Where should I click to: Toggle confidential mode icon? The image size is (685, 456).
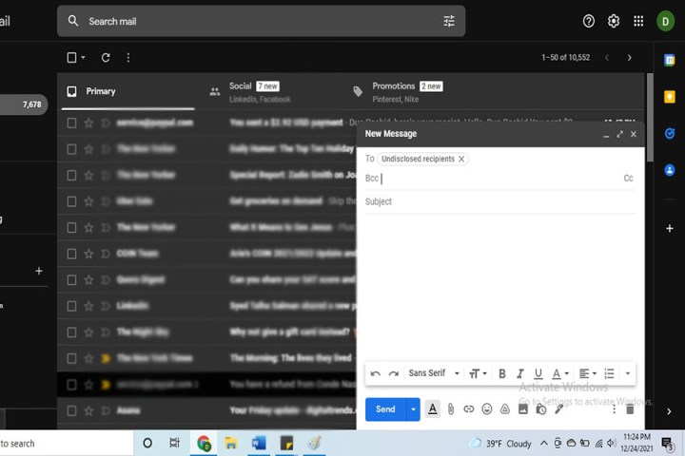point(540,409)
